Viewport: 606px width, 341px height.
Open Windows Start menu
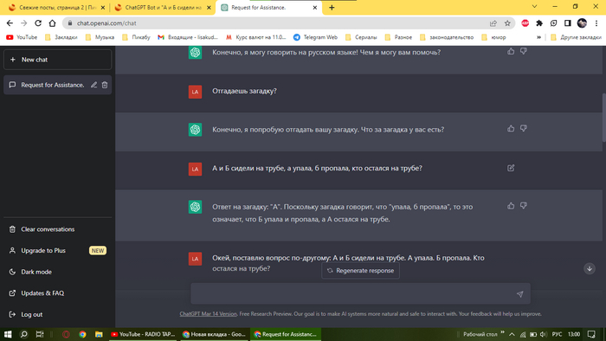[8, 334]
